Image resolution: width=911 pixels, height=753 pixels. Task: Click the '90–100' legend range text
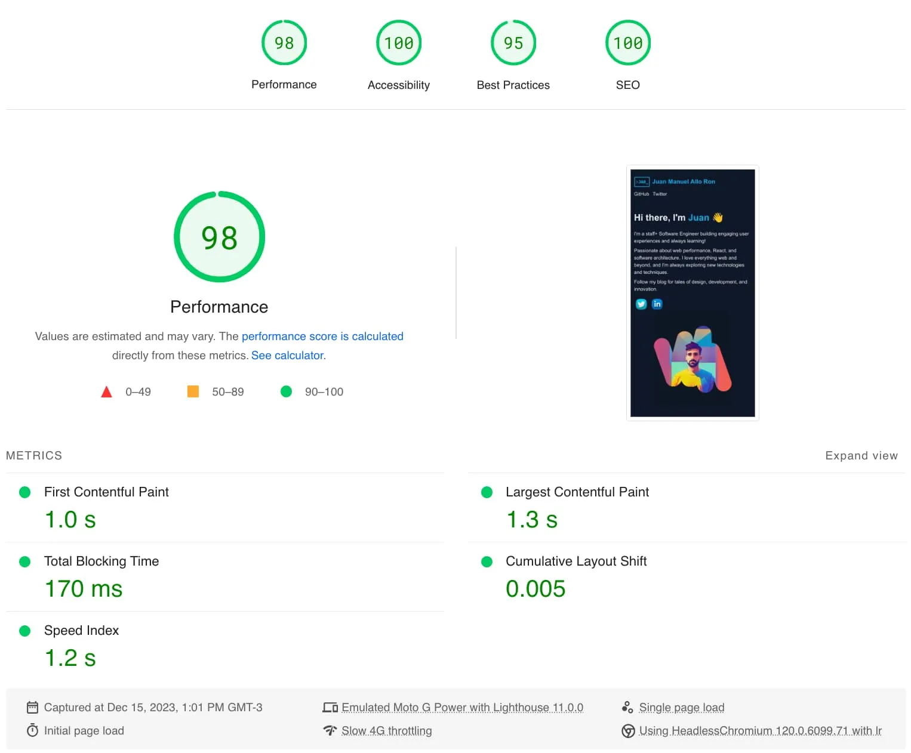tap(324, 392)
